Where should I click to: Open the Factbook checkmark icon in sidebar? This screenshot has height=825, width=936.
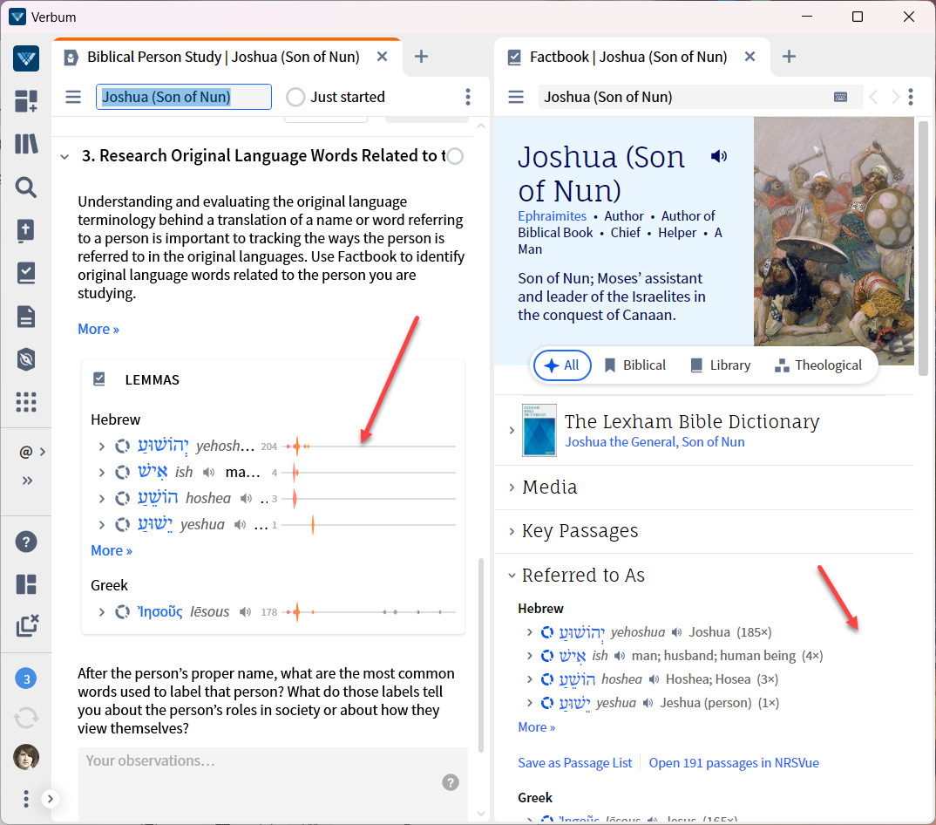26,273
